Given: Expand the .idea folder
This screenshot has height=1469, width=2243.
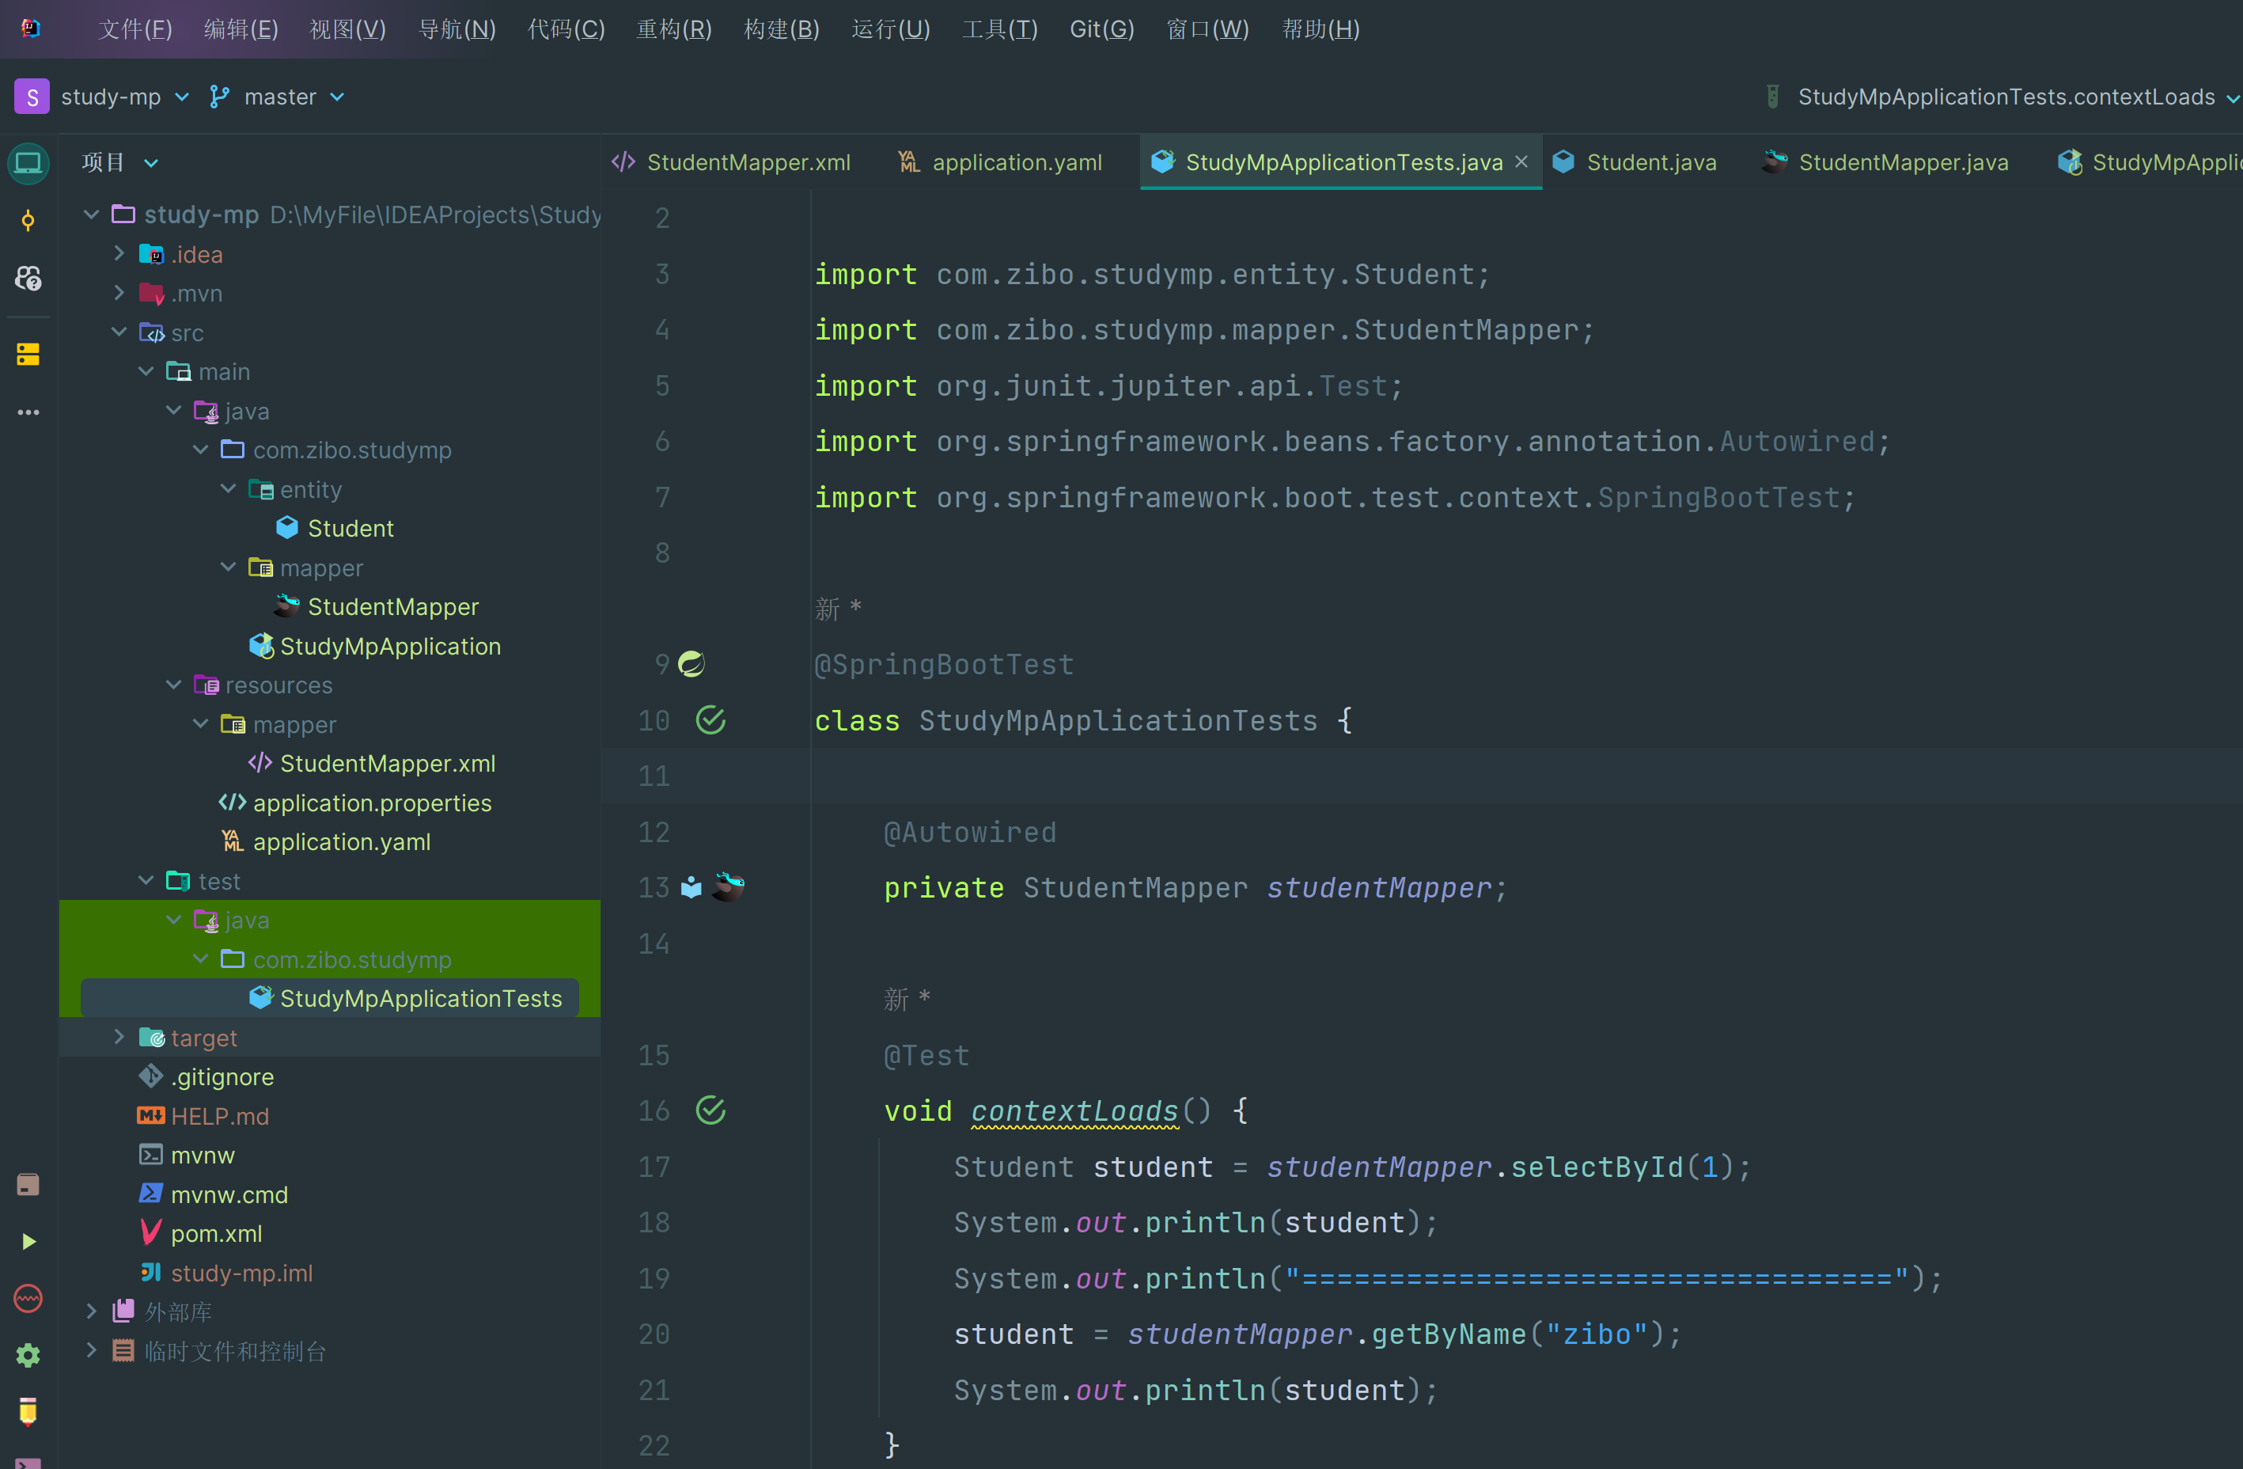Looking at the screenshot, I should [119, 253].
